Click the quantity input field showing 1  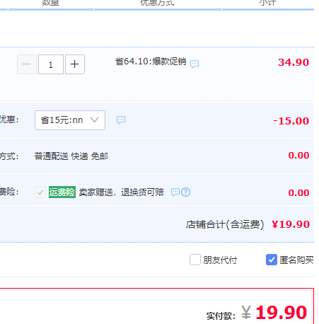[x=51, y=64]
